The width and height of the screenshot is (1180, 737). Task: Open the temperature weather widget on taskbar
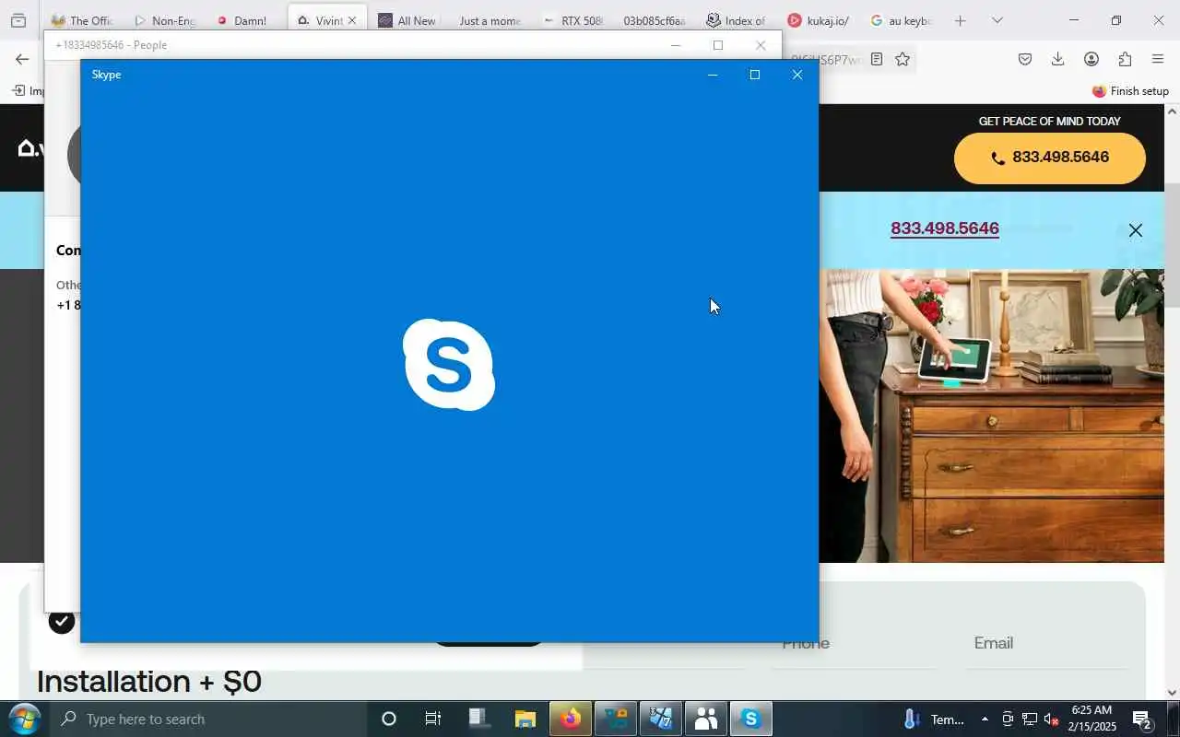click(x=934, y=719)
